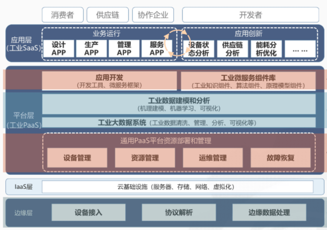Click the 运维管理 block

coord(213,158)
